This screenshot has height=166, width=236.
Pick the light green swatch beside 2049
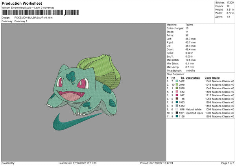point(177,85)
